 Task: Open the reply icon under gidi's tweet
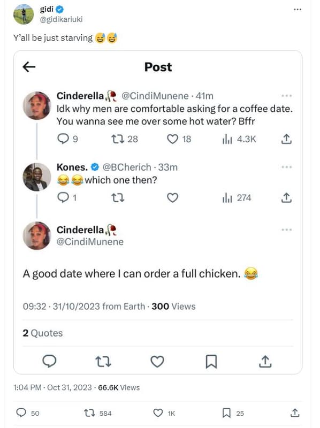pyautogui.click(x=21, y=412)
